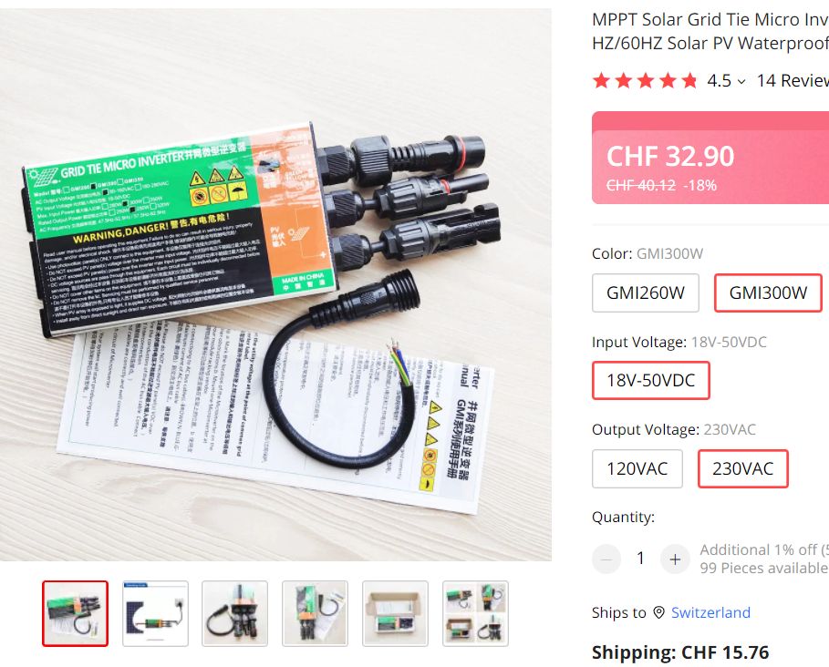Expand the 4.5 rating breakdown chevron
This screenshot has height=667, width=829.
tap(741, 81)
